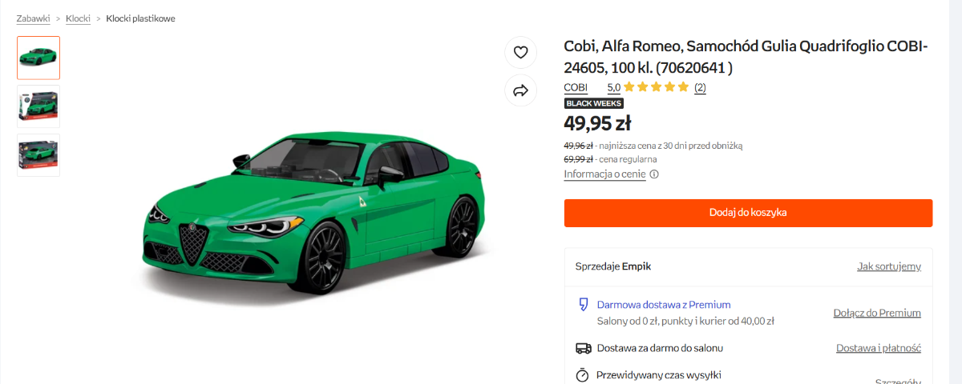The image size is (962, 384).
Task: Open Klocki breadcrumb category
Action: click(x=78, y=18)
